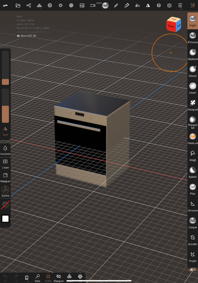Viewport: 198px width, 283px height.
Task: Adjust the upper brush radius slider
Action: (x=5, y=68)
